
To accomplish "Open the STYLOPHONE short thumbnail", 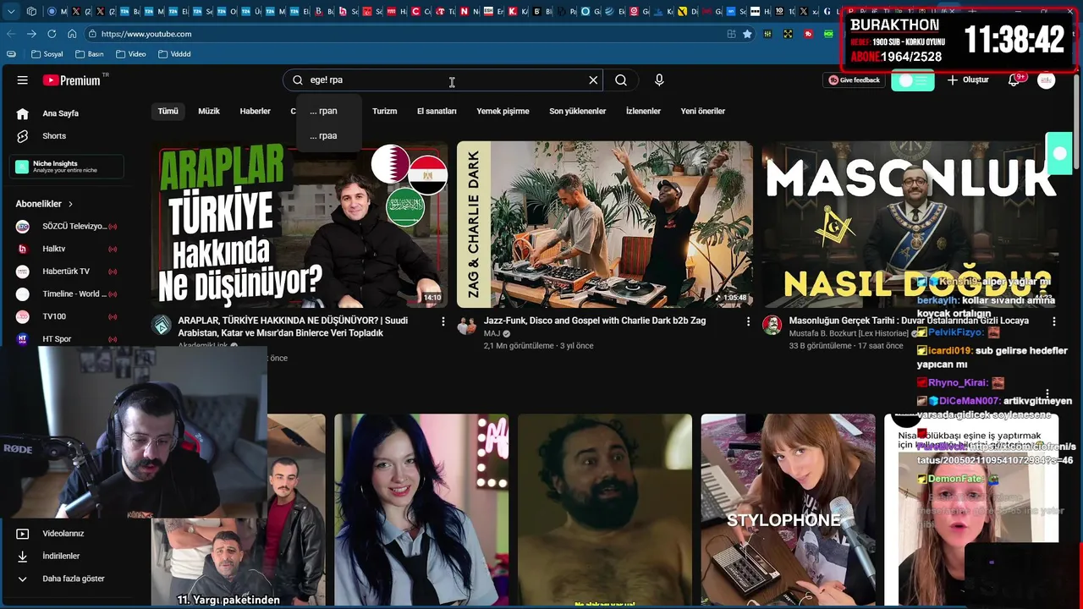I will point(788,509).
